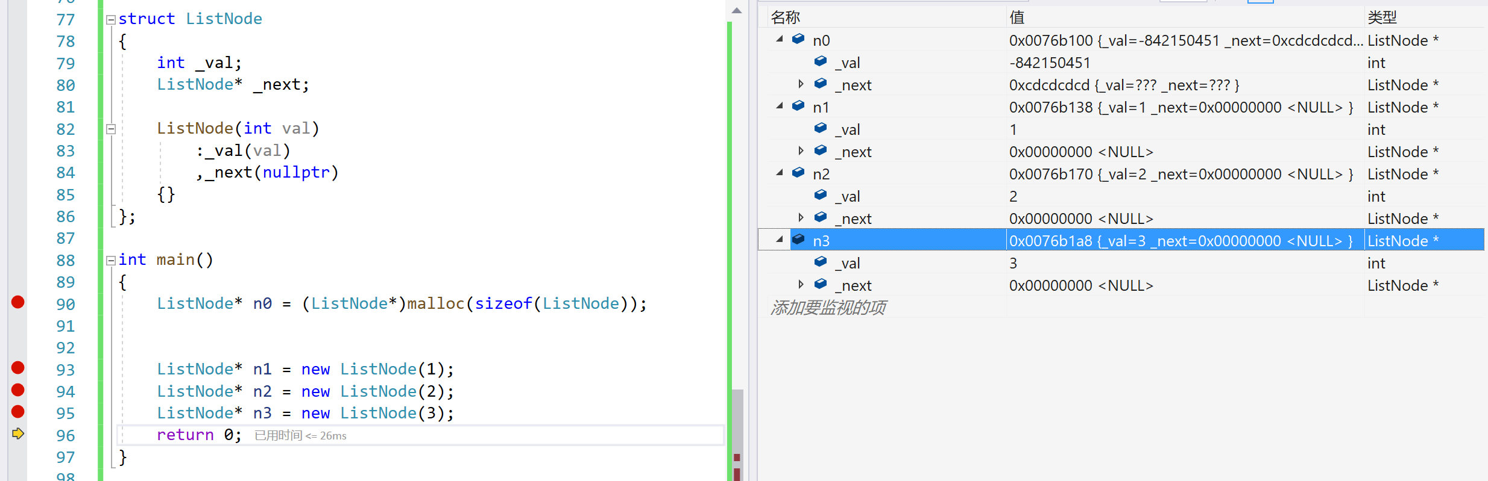The image size is (1488, 481).
Task: Click the n2 variable cube icon
Action: [798, 173]
